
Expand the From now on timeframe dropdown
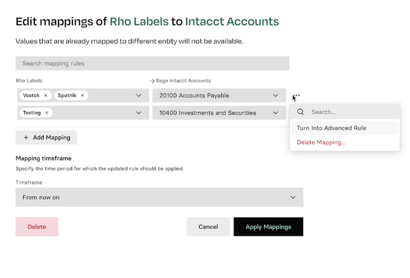[x=159, y=197]
